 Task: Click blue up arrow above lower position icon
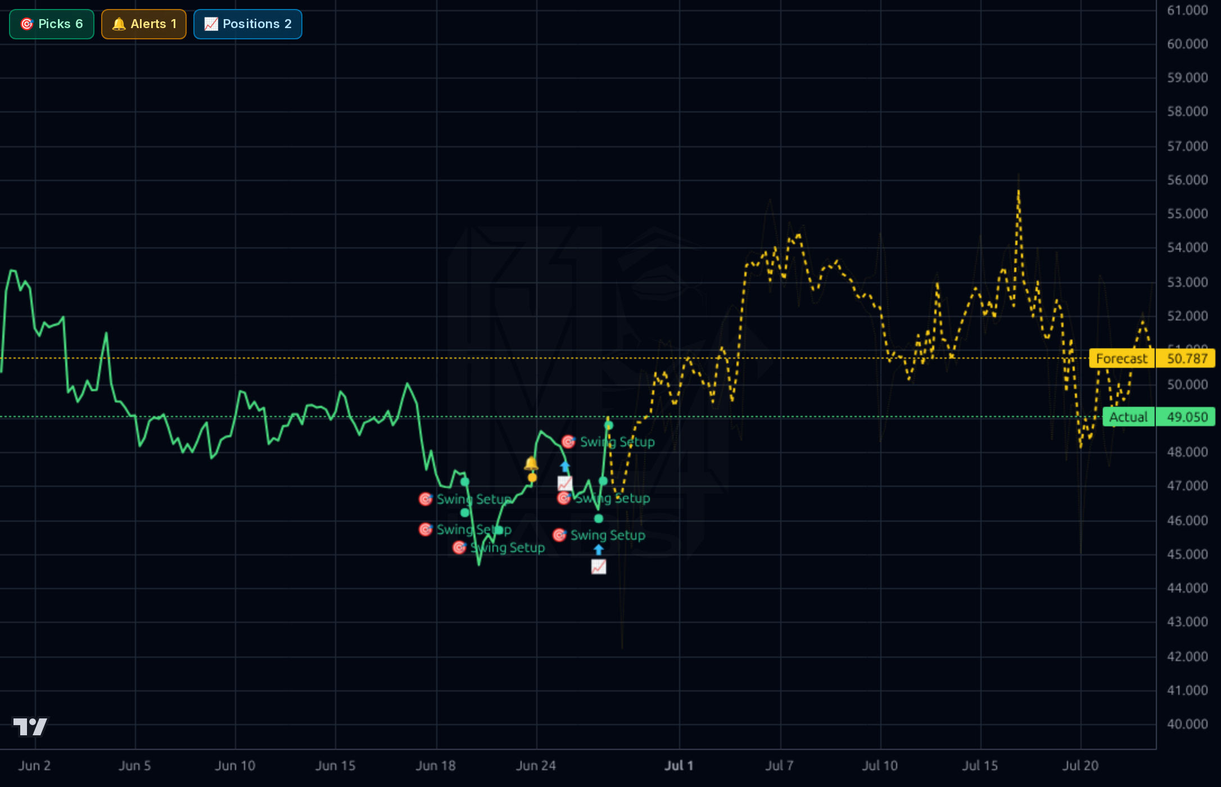click(599, 549)
